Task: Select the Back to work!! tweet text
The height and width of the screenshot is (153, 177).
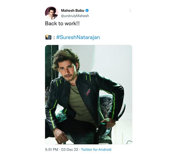Action: pos(62,23)
